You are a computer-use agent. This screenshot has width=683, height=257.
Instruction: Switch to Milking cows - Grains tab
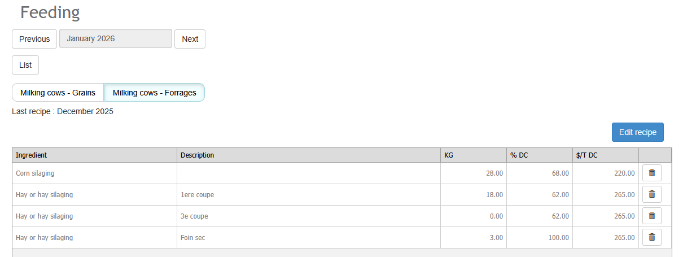pyautogui.click(x=58, y=93)
